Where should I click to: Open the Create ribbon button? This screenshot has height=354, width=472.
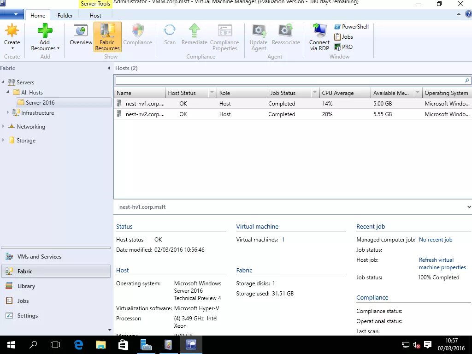click(x=12, y=37)
